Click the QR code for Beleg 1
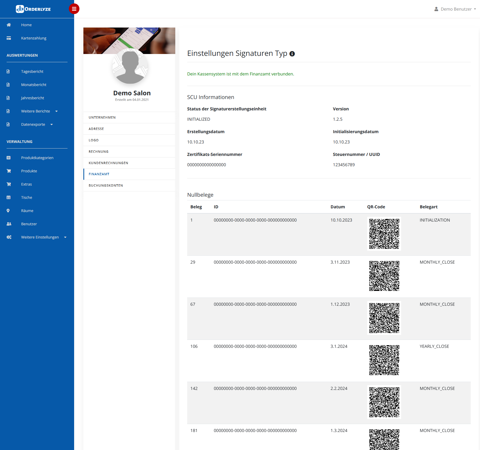This screenshot has width=480, height=450. pyautogui.click(x=384, y=234)
